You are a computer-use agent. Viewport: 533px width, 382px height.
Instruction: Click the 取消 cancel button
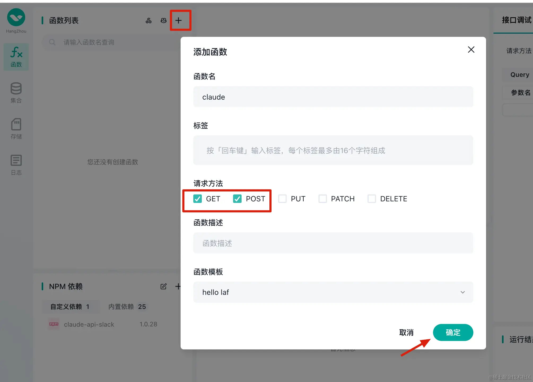tap(406, 332)
